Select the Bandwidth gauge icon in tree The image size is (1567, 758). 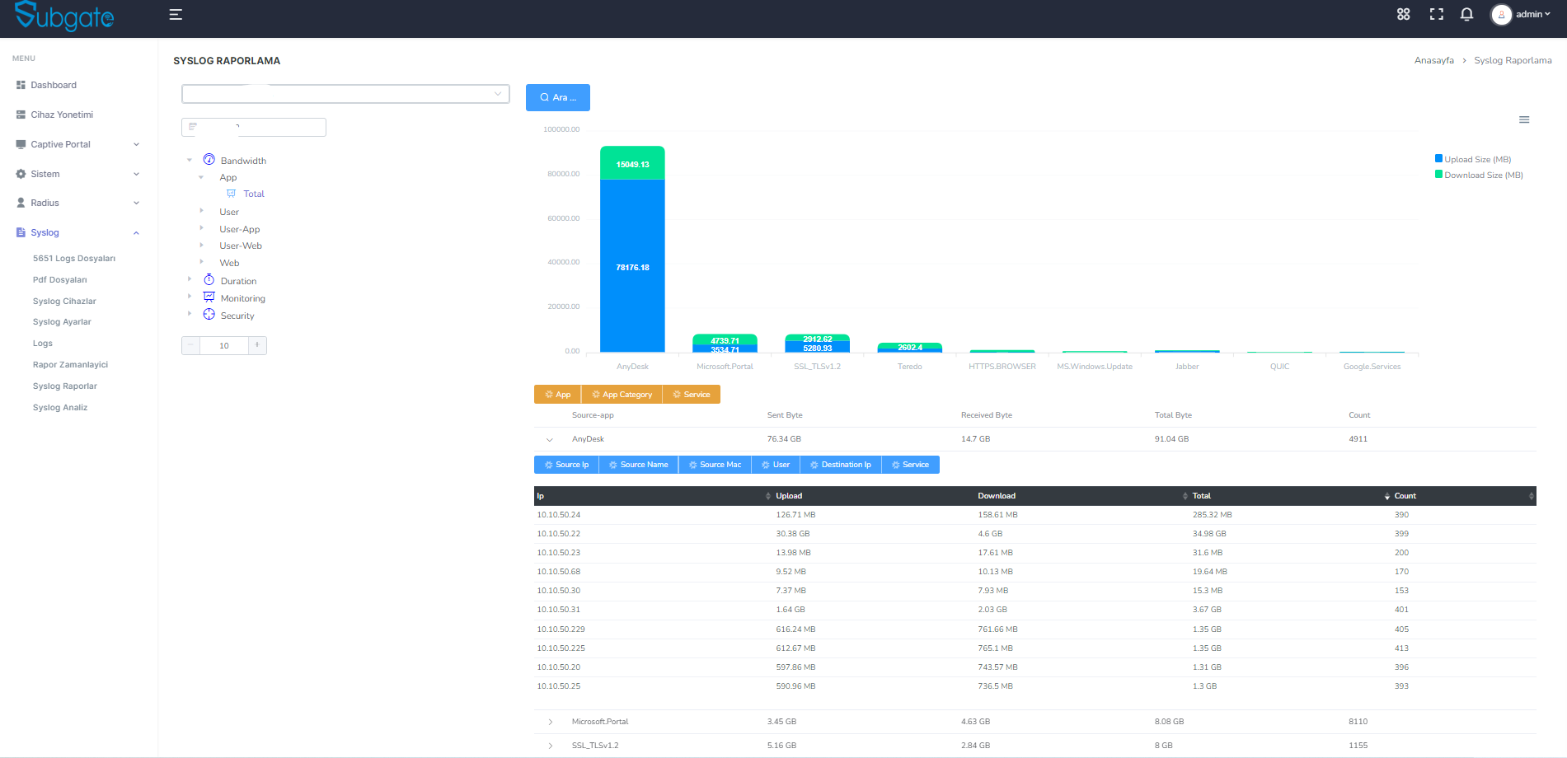(x=209, y=159)
